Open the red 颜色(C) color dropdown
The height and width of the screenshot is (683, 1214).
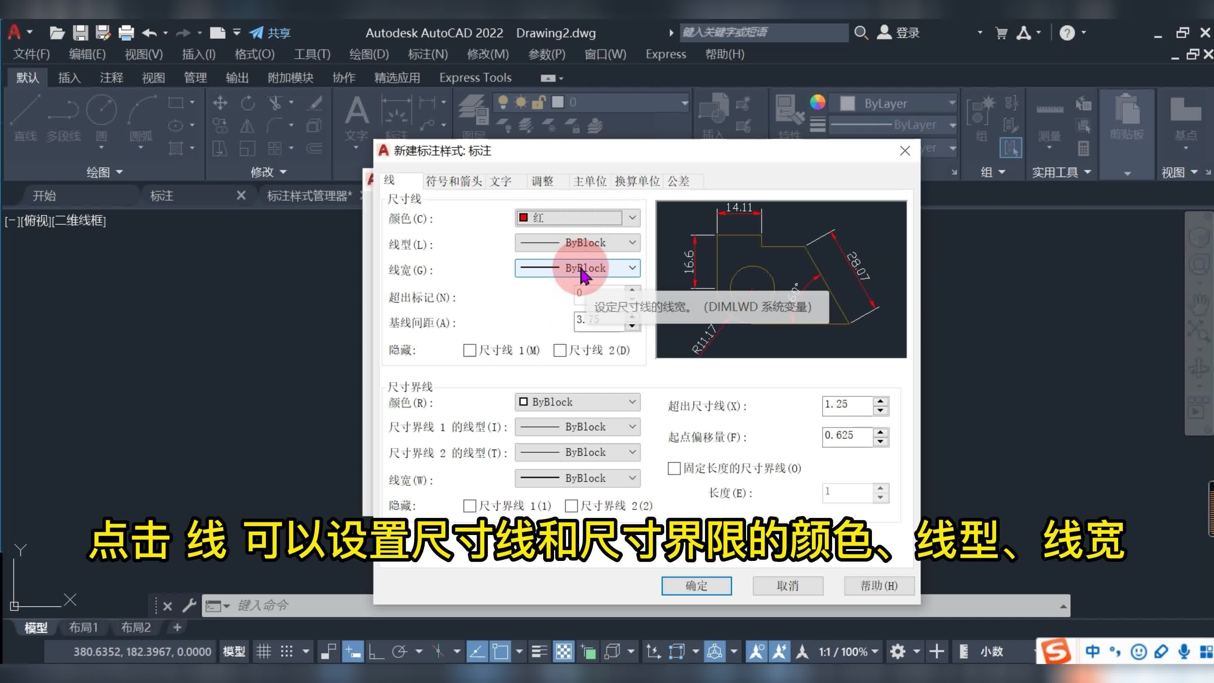(x=577, y=218)
